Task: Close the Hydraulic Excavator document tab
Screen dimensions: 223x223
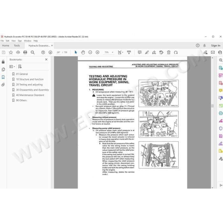Action: tap(52, 46)
